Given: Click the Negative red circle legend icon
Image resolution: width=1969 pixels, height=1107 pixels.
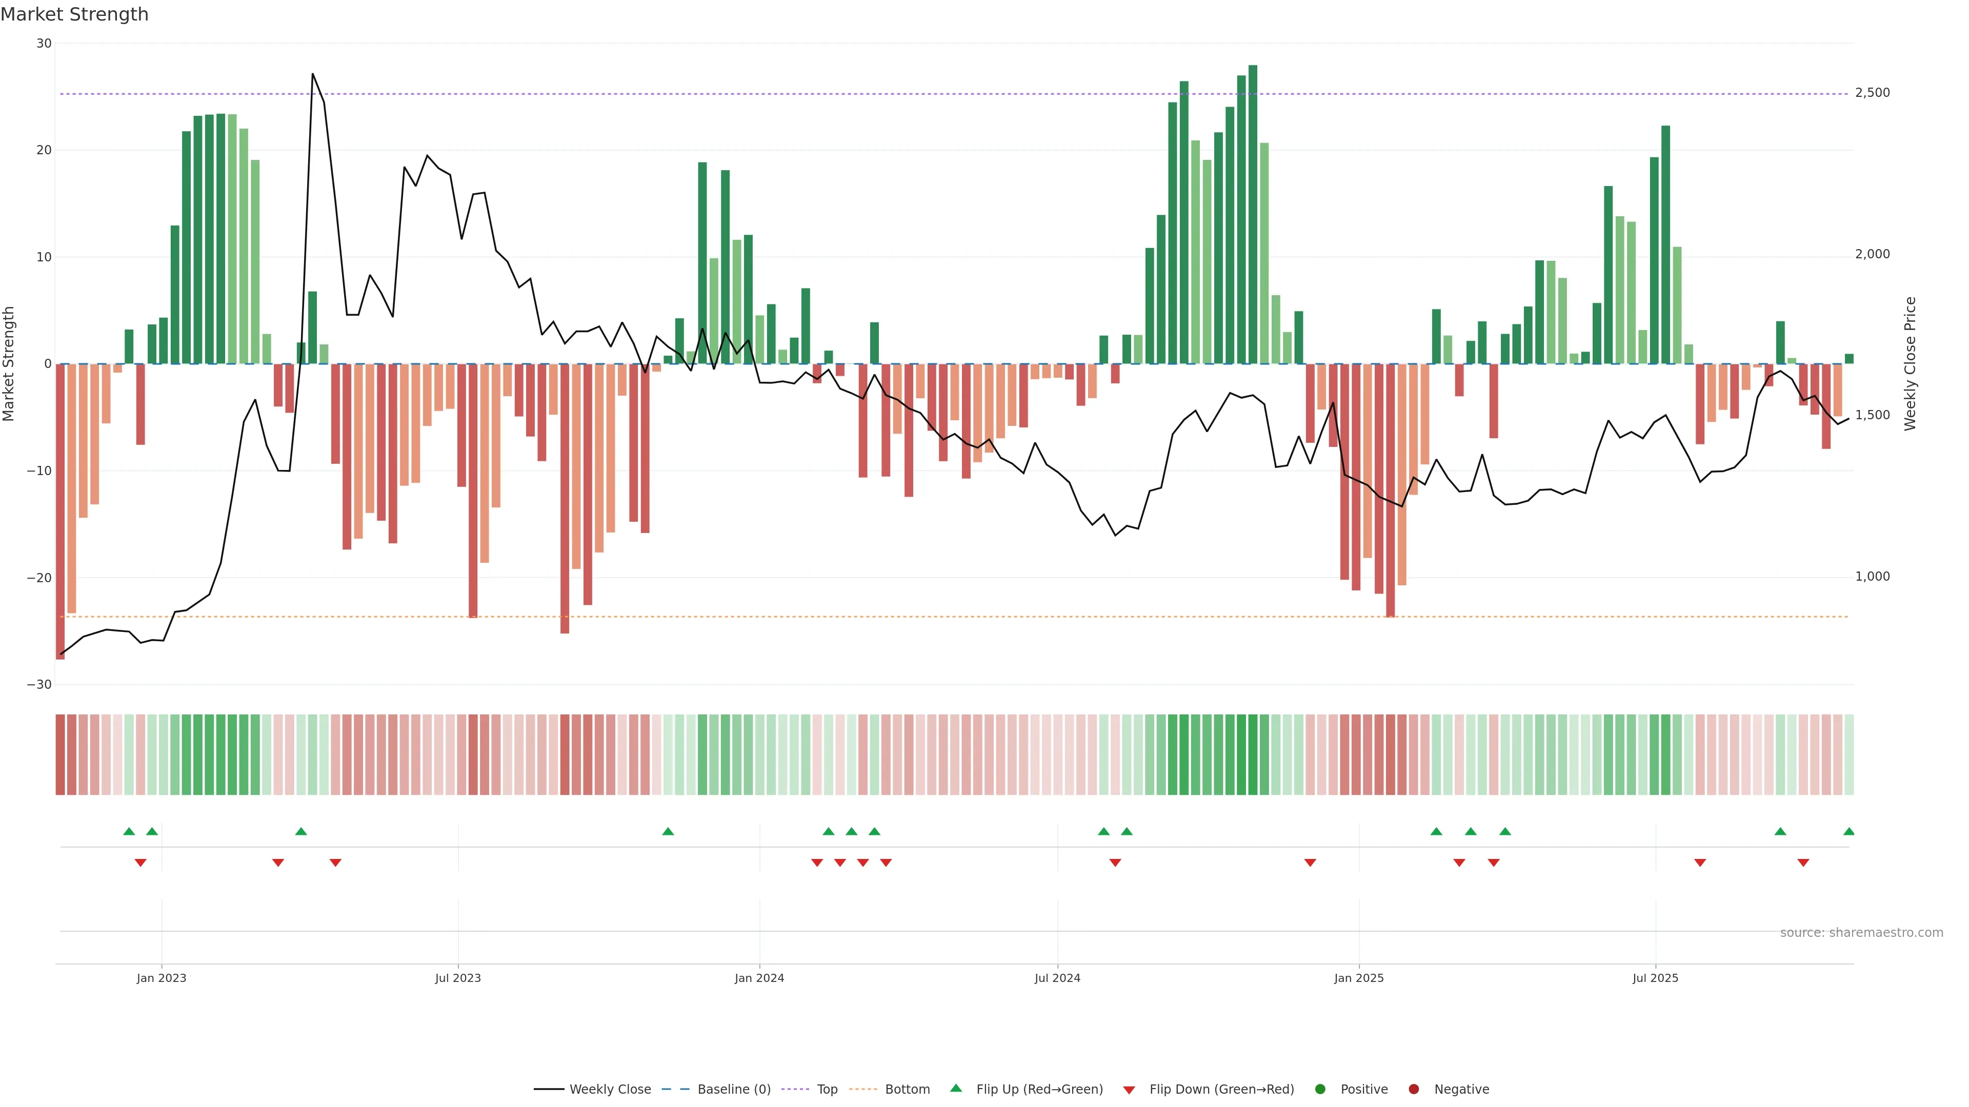Looking at the screenshot, I should 1413,1090.
